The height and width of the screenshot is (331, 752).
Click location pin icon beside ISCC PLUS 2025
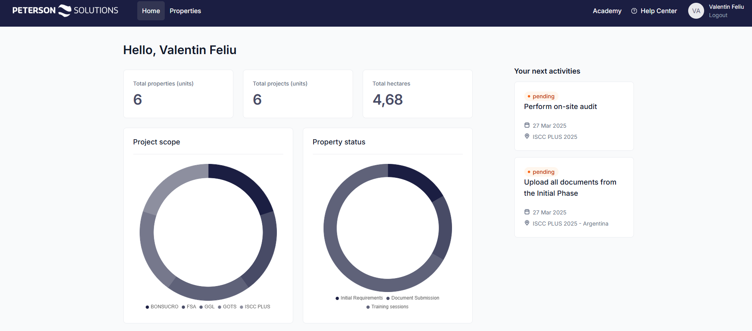click(x=527, y=136)
